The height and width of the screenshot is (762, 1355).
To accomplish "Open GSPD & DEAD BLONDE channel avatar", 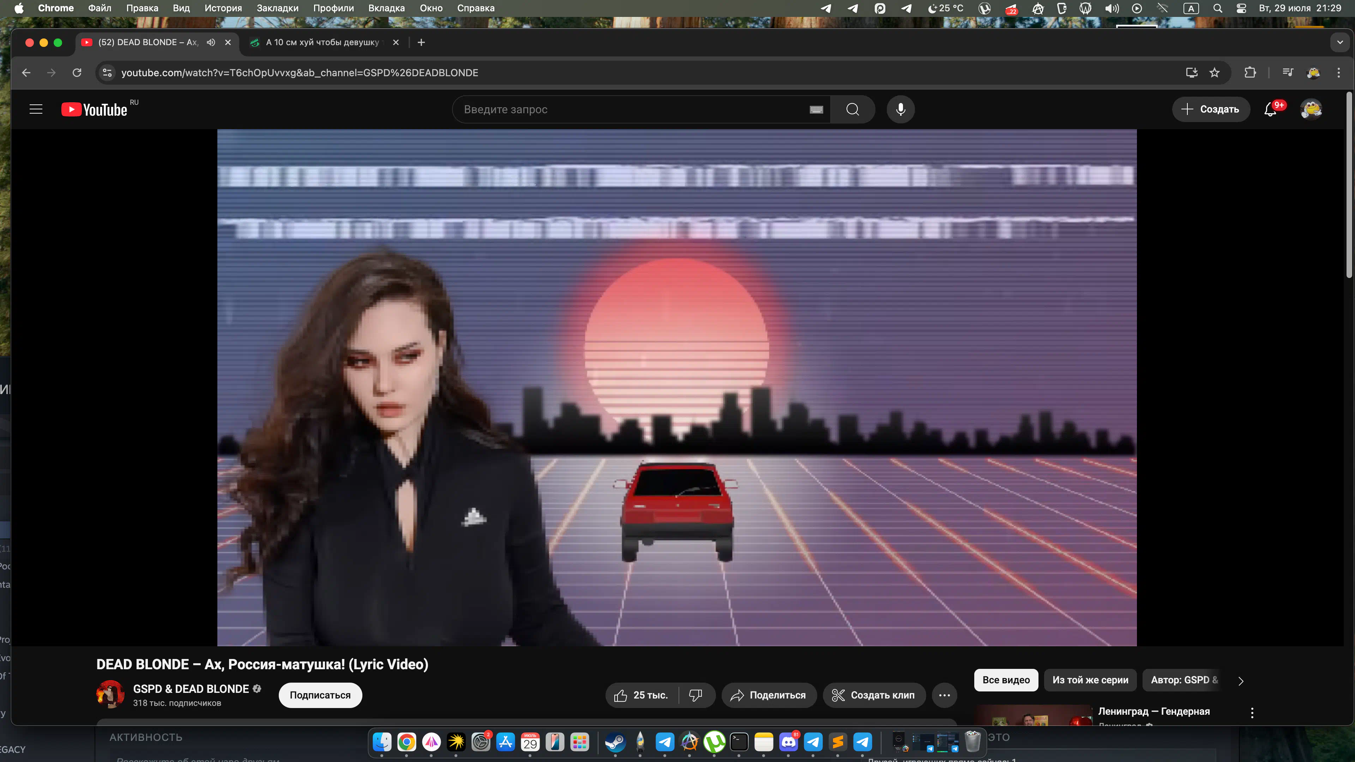I will pyautogui.click(x=110, y=694).
